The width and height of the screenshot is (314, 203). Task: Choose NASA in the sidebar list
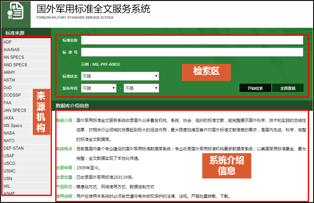pos(9,133)
